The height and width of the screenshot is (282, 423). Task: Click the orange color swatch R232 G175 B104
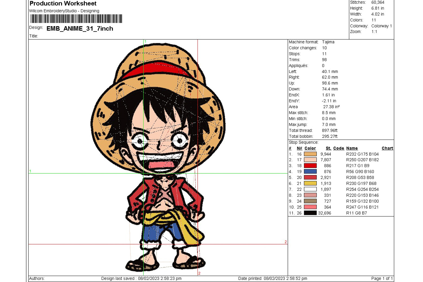pos(310,154)
